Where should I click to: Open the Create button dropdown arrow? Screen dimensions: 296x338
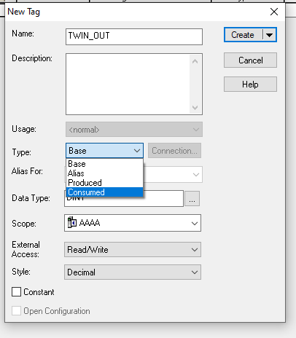[x=269, y=35]
